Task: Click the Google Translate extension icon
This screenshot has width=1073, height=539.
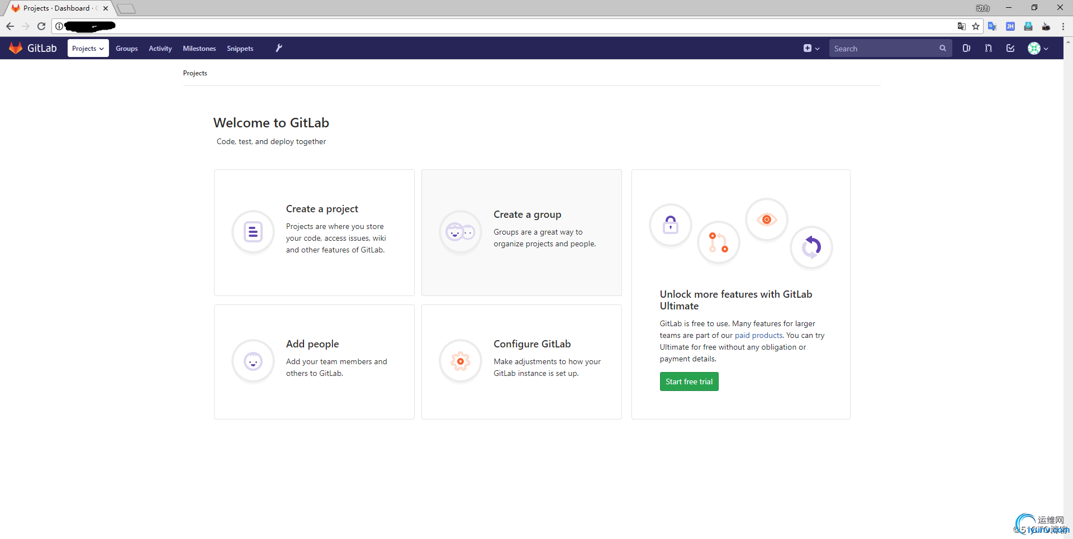Action: click(x=993, y=26)
